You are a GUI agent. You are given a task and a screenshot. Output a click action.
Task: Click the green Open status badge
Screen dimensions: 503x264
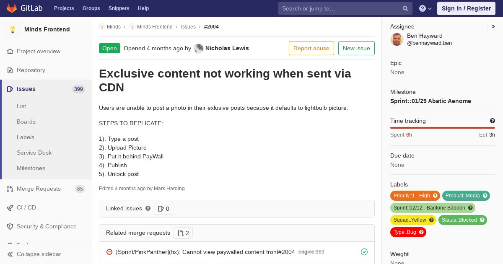(x=109, y=48)
